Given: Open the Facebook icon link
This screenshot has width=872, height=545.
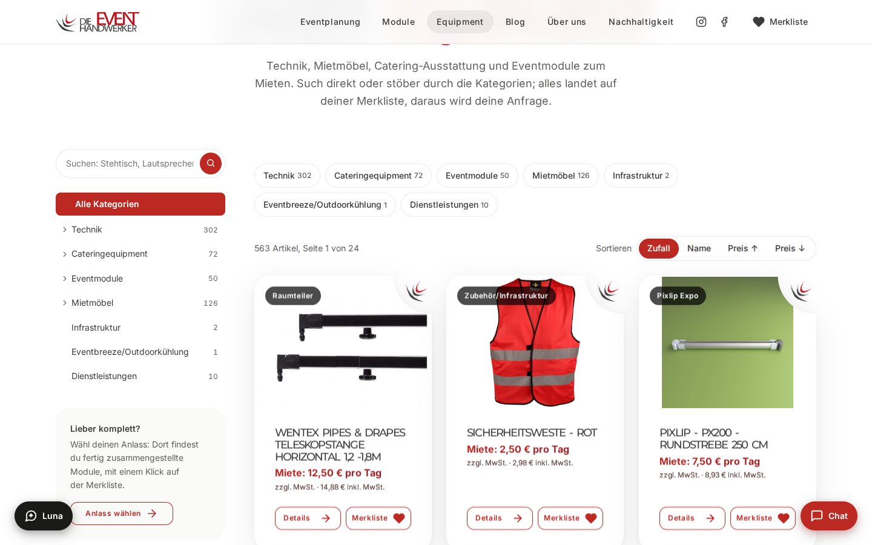Looking at the screenshot, I should [x=724, y=22].
